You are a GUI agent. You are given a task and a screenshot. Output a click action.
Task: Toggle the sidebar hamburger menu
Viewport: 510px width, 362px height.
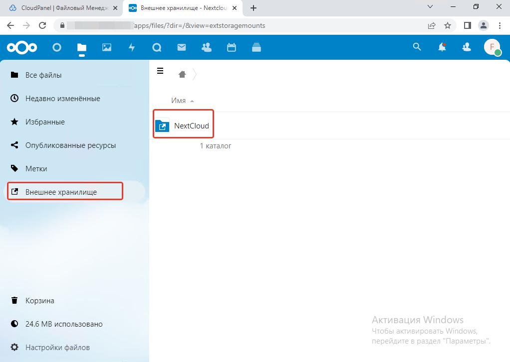(160, 71)
